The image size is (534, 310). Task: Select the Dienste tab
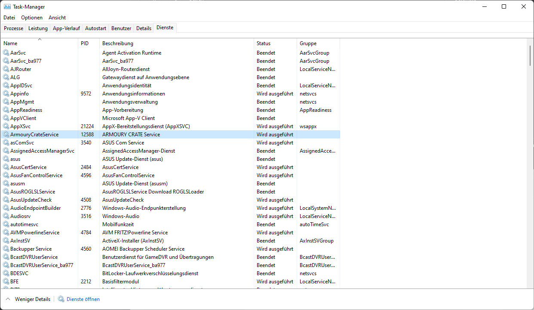click(165, 28)
